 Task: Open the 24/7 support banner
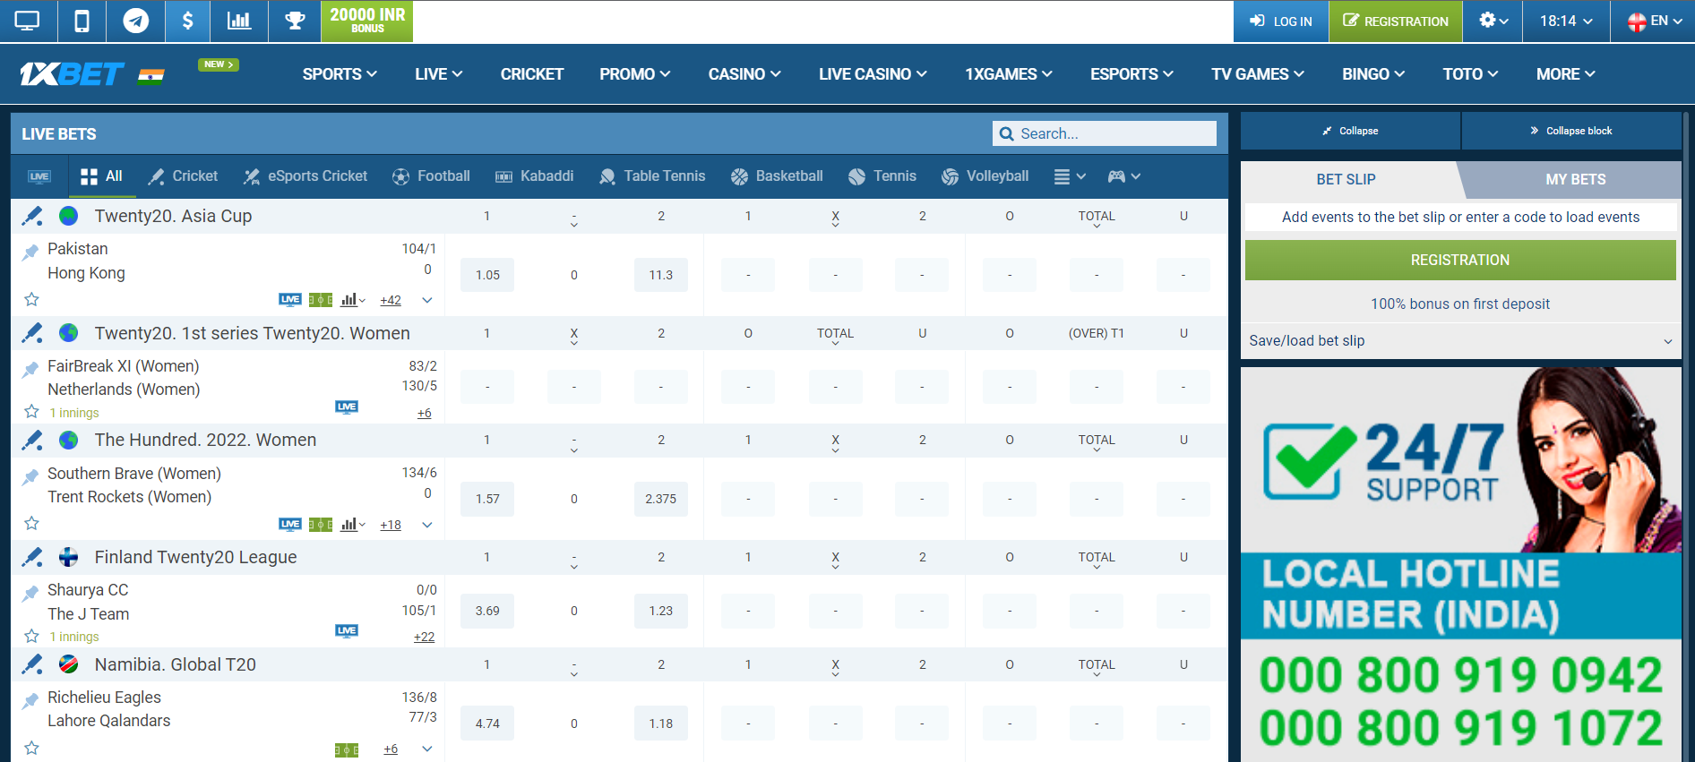pos(1460,564)
